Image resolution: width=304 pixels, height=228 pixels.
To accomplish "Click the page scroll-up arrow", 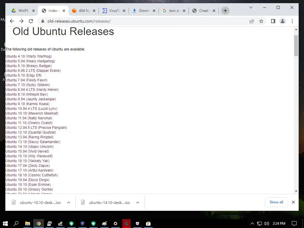I will pyautogui.click(x=296, y=29).
